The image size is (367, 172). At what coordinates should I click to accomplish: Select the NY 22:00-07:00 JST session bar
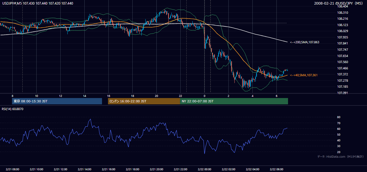(x=234, y=101)
